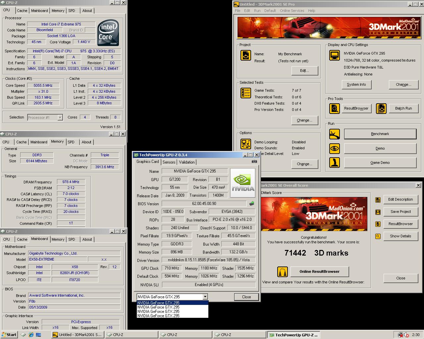Click the taskbar clock showing 2:30

[416, 335]
